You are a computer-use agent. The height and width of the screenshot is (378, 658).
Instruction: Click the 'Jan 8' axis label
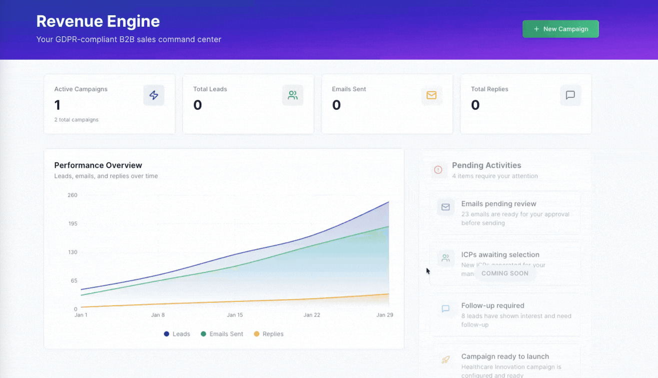(x=158, y=315)
